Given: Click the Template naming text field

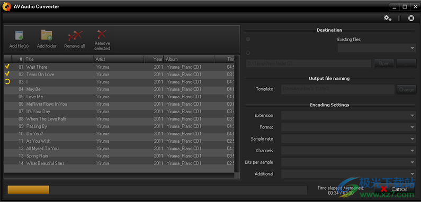Looking at the screenshot, I should click(x=338, y=89).
